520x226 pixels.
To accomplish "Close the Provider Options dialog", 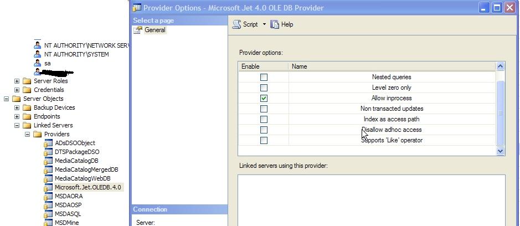I will (509, 8).
